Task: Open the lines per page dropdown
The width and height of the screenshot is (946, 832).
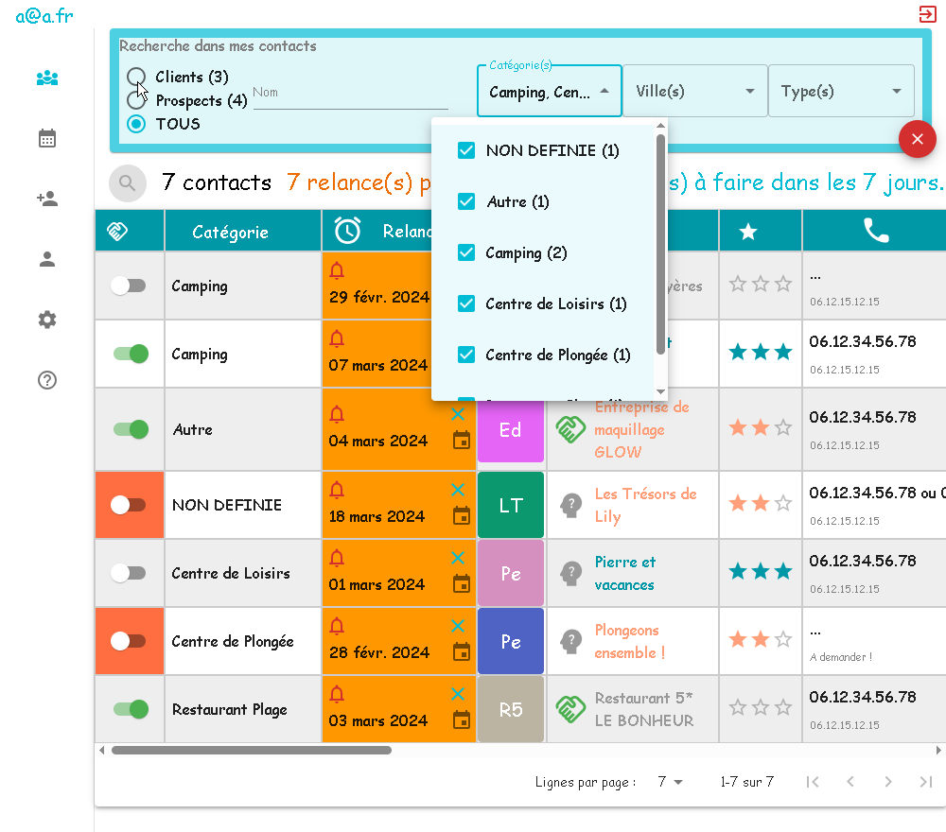Action: click(x=670, y=782)
